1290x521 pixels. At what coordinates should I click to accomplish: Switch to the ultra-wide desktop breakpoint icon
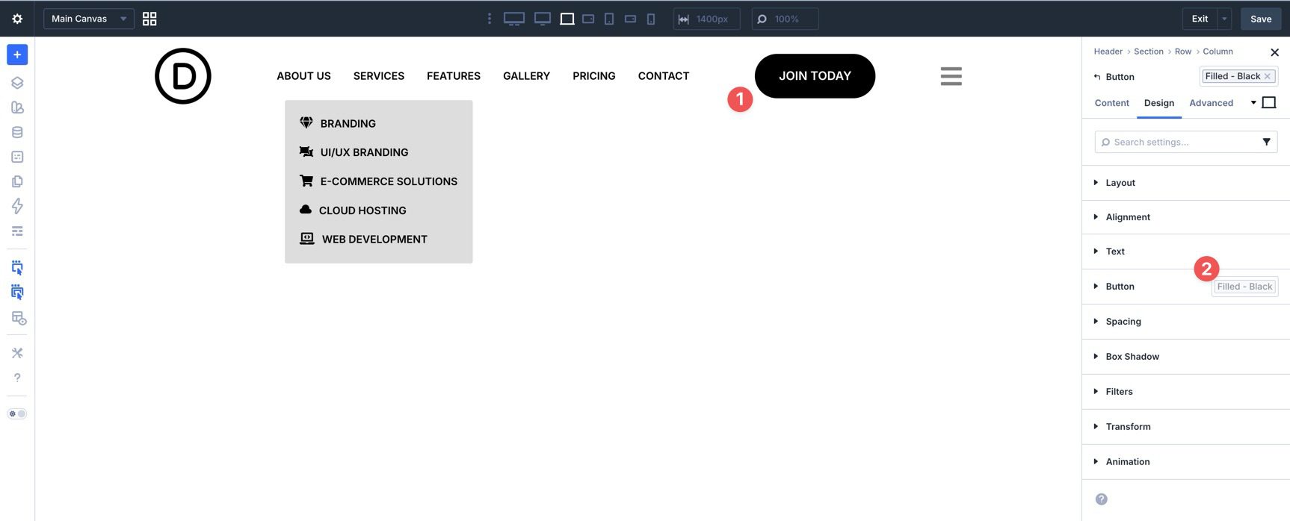pyautogui.click(x=514, y=19)
